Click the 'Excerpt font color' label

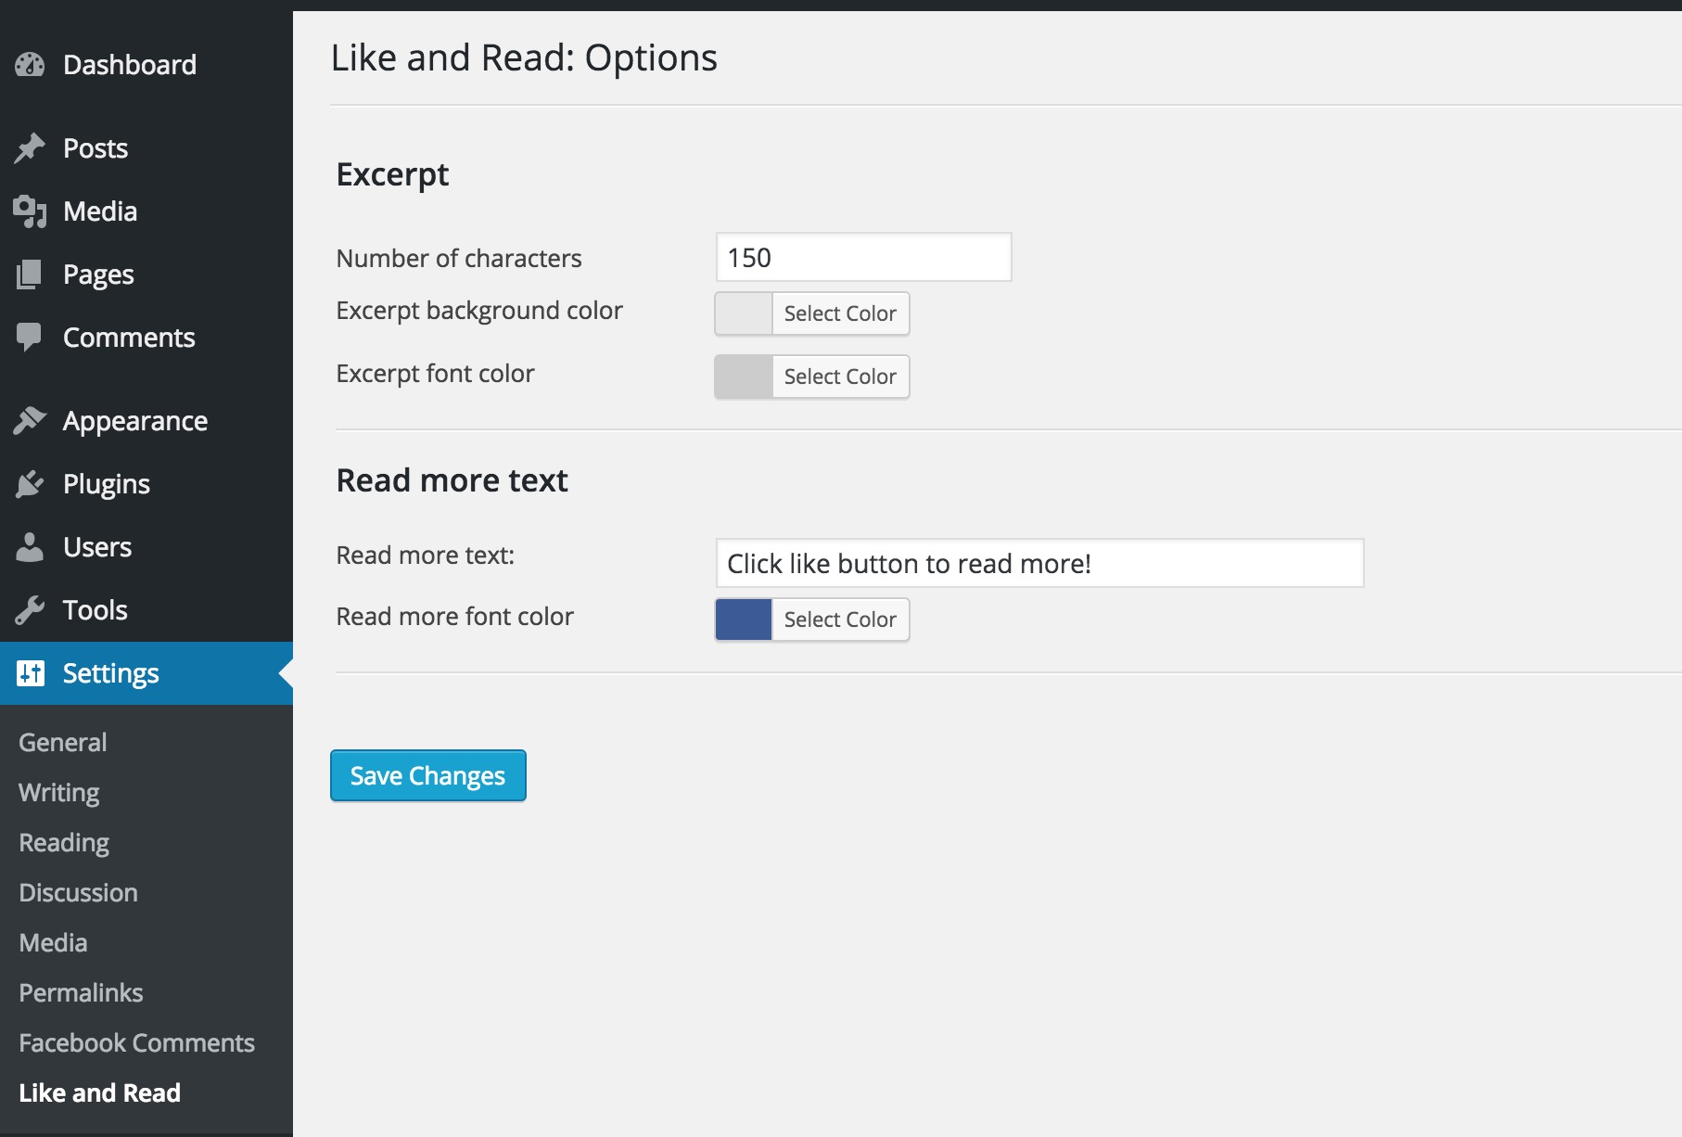tap(435, 374)
